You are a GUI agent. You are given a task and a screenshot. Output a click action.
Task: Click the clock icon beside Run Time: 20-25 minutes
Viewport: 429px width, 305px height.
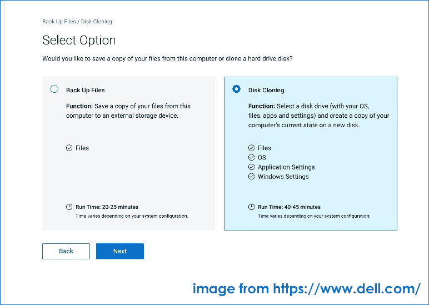tap(69, 207)
